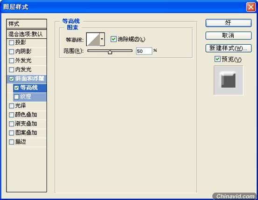Uncheck the 预览 preview checkbox
This screenshot has width=258, height=200.
click(217, 59)
